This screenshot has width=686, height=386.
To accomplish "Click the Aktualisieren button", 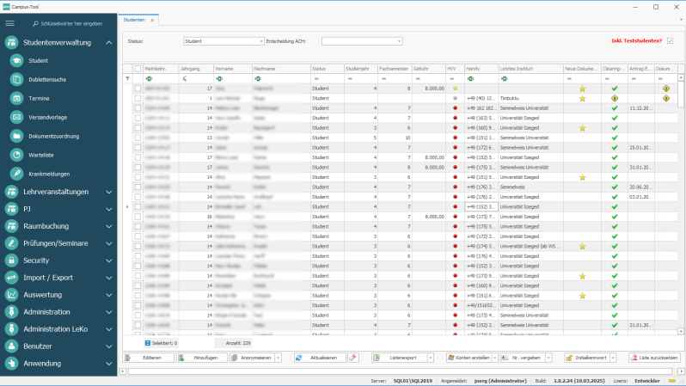I will [x=320, y=358].
